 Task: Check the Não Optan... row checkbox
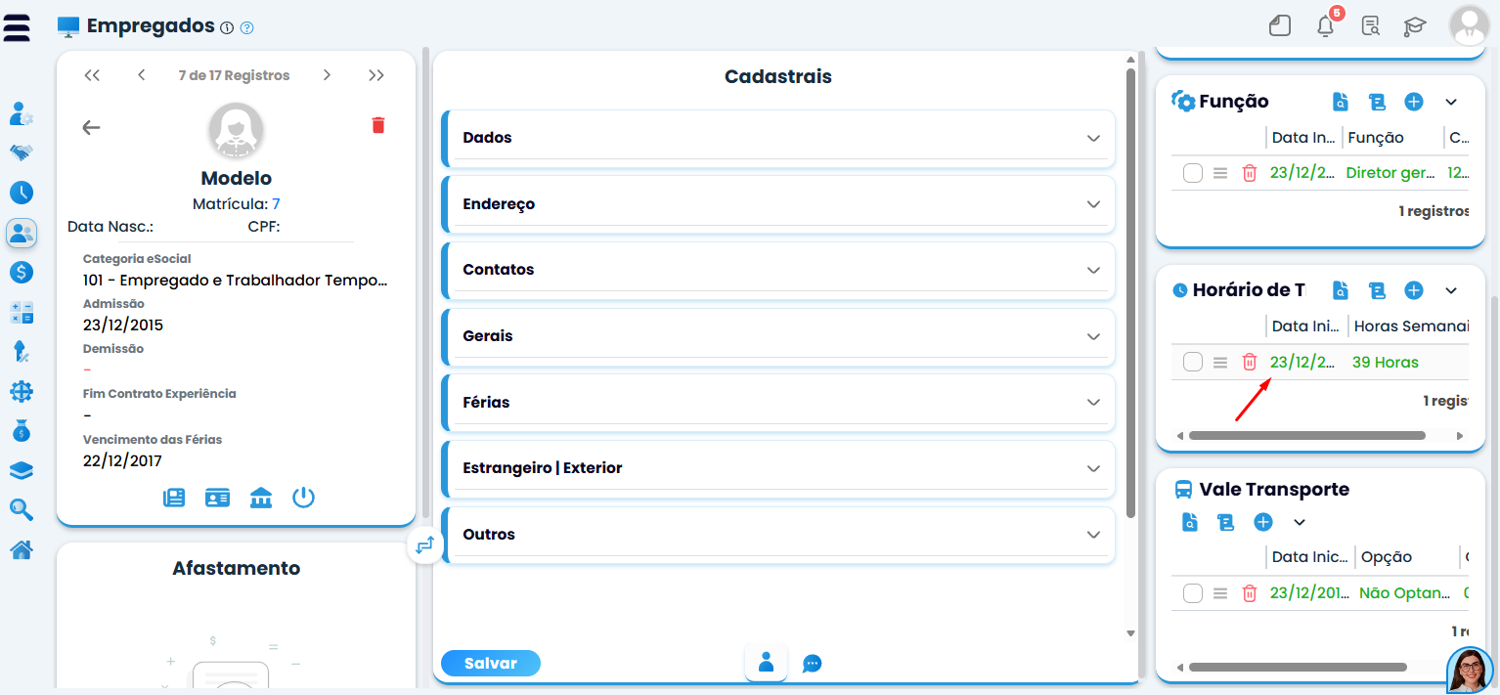1192,592
